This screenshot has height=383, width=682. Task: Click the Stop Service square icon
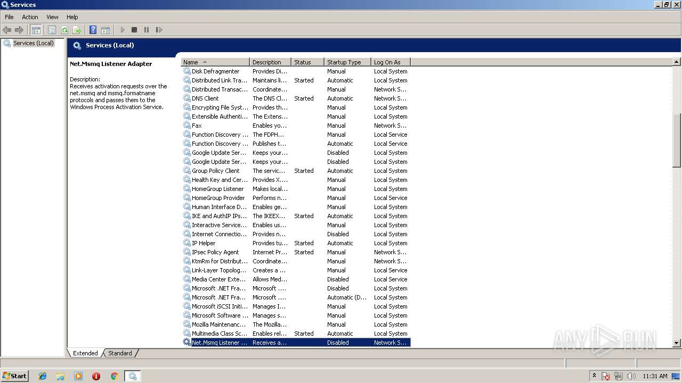[134, 30]
